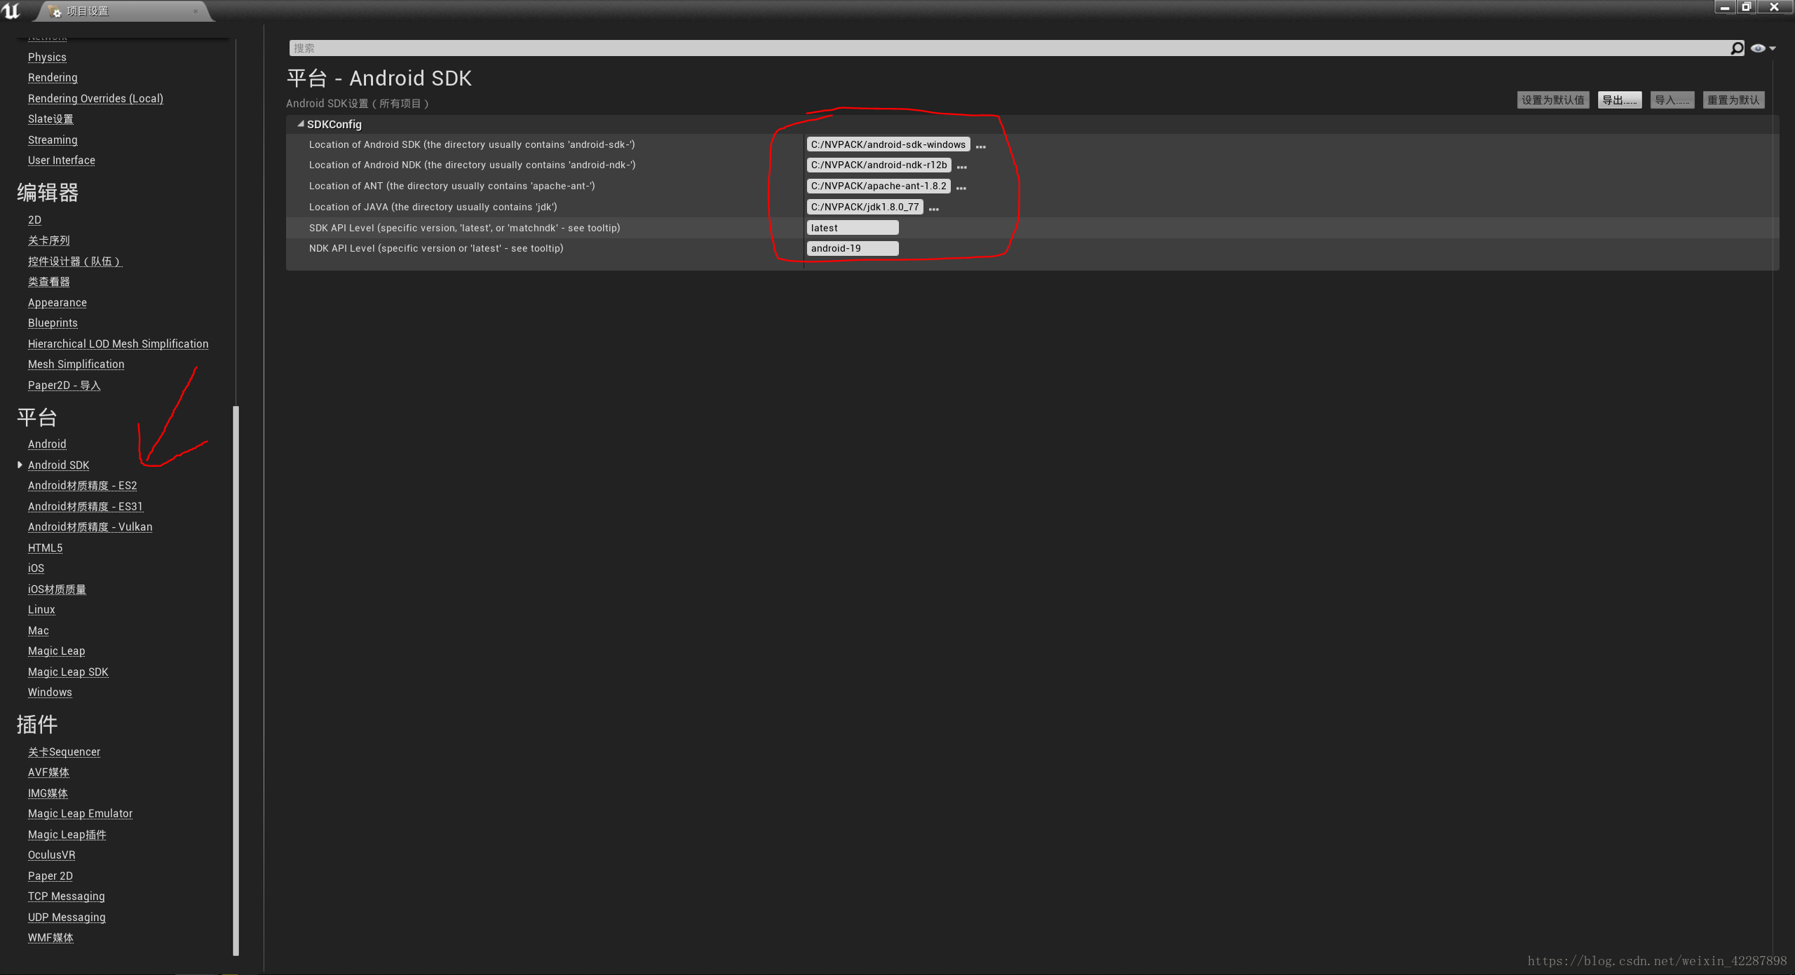This screenshot has width=1795, height=975.
Task: Click the search magnifier icon
Action: [1736, 48]
